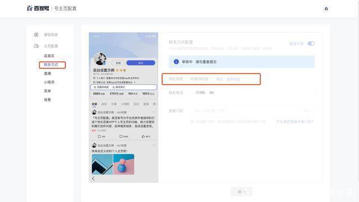Select 品宣区 in the sidebar
359x202 pixels.
[49, 56]
